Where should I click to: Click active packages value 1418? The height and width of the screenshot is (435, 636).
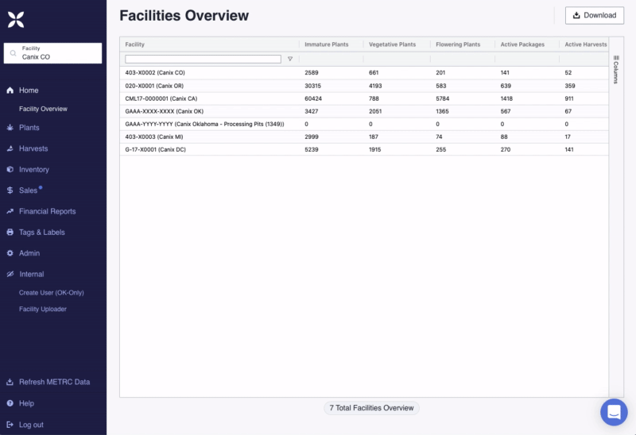coord(506,98)
